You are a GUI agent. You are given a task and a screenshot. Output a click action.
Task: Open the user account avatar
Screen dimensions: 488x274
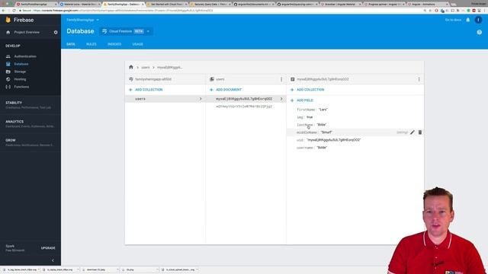(x=478, y=20)
